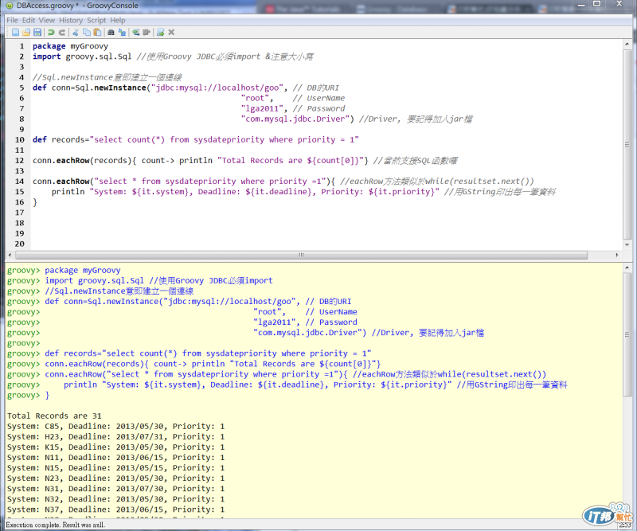Maximize the GroovyConsole window

tap(596, 4)
